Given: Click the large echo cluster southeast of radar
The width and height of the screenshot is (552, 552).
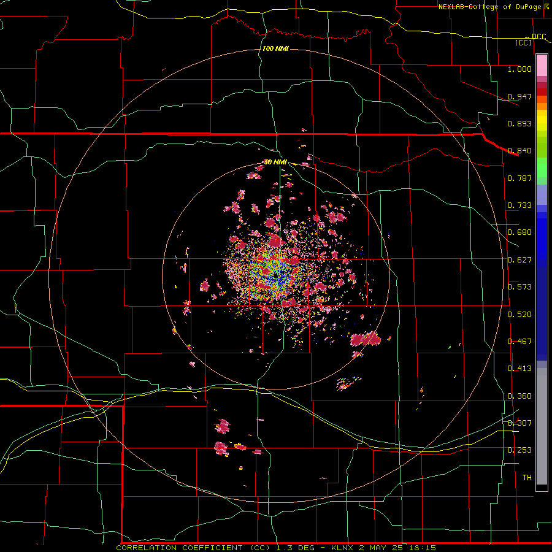Looking at the screenshot, I should 366,339.
